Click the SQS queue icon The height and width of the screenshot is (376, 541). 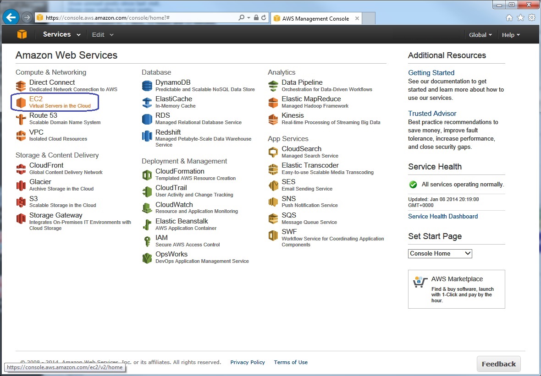pyautogui.click(x=273, y=218)
